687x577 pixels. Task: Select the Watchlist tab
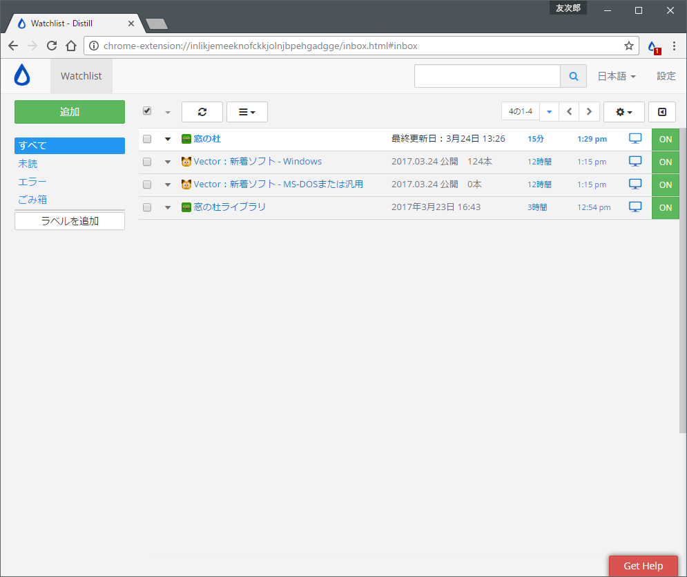click(x=81, y=76)
